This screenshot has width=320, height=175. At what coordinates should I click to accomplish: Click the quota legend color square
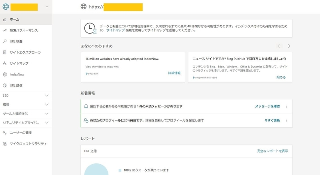click(x=120, y=170)
